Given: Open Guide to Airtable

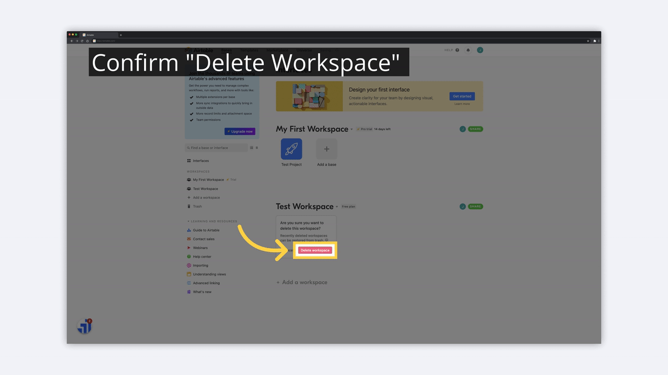Looking at the screenshot, I should coord(203,230).
